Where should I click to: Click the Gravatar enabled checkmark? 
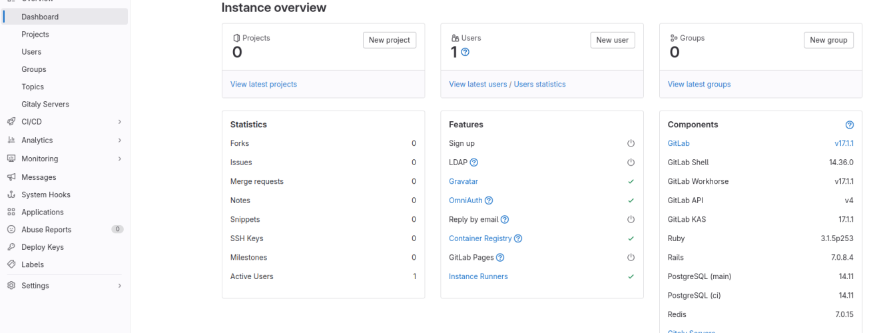point(631,181)
